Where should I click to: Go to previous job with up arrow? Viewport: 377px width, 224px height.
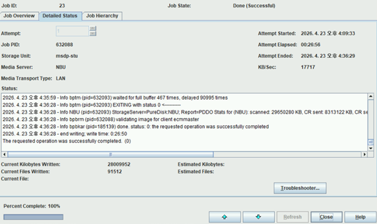tap(225, 217)
